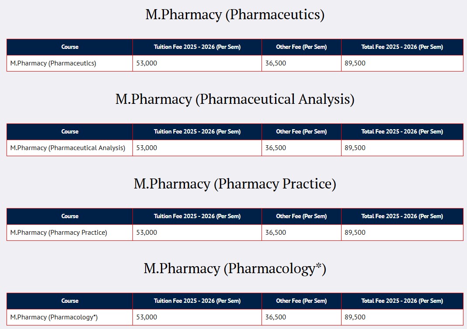
Task: Click 36,500 other fee in Pharmacy Practice row
Action: pyautogui.click(x=275, y=233)
